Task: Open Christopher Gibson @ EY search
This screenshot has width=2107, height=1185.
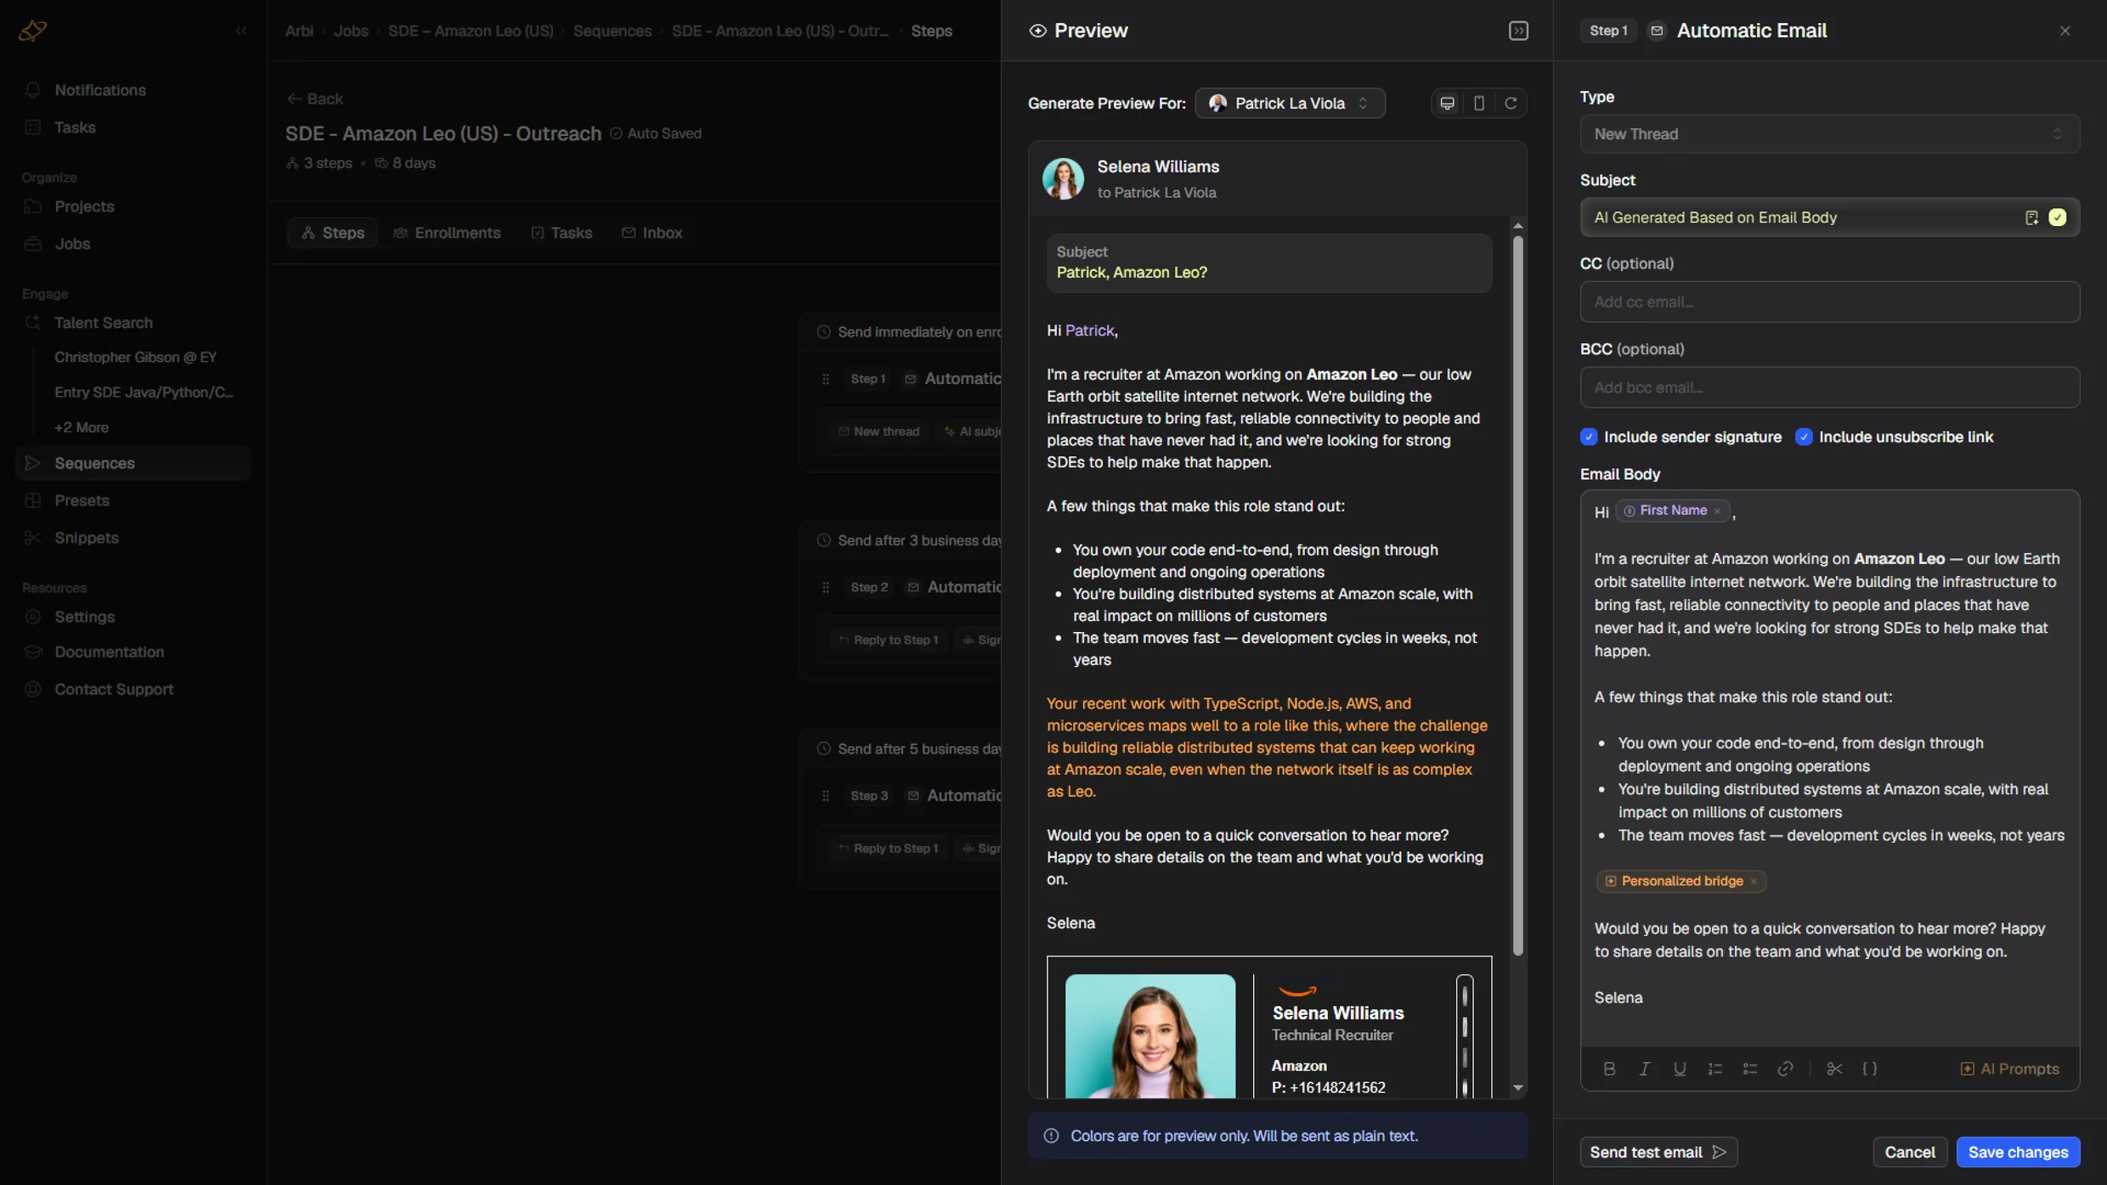Action: [x=136, y=358]
